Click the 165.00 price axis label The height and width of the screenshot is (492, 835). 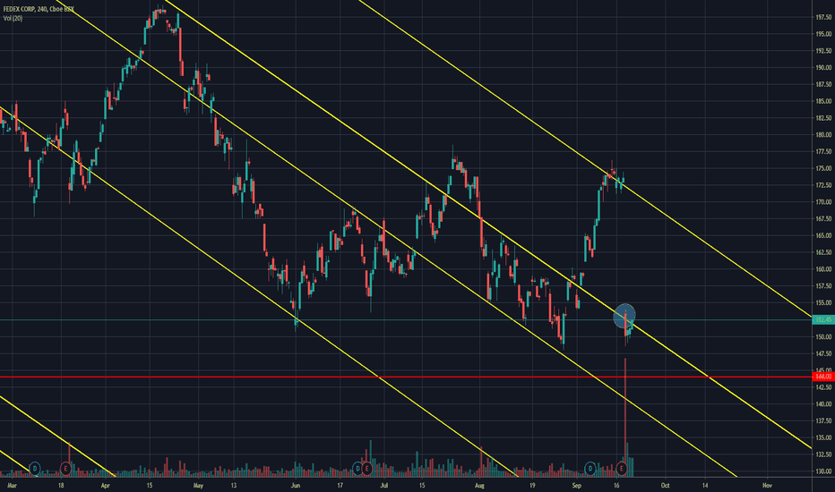[823, 235]
